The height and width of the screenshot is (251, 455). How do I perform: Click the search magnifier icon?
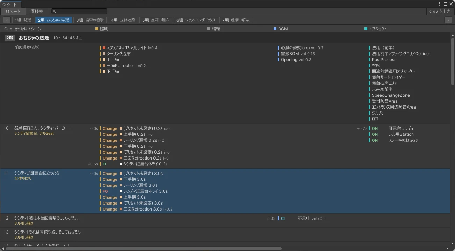pyautogui.click(x=54, y=12)
